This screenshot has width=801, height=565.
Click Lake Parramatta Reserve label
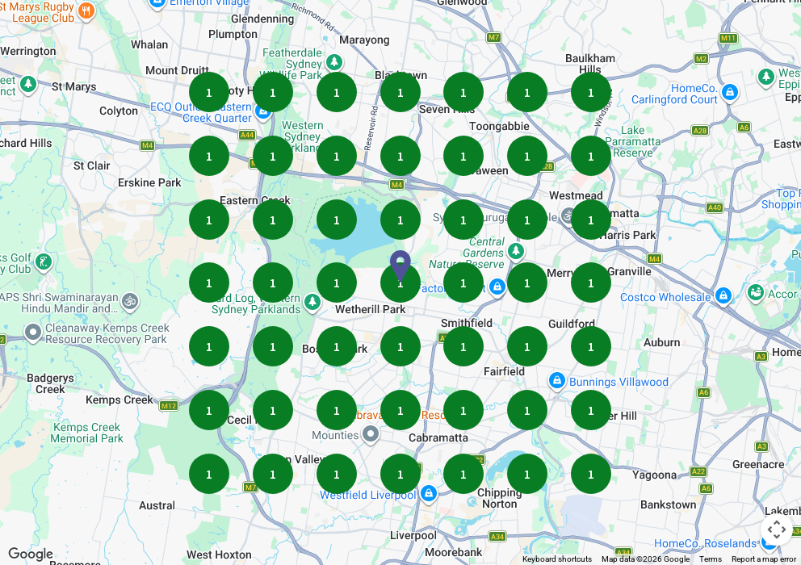pos(633,141)
